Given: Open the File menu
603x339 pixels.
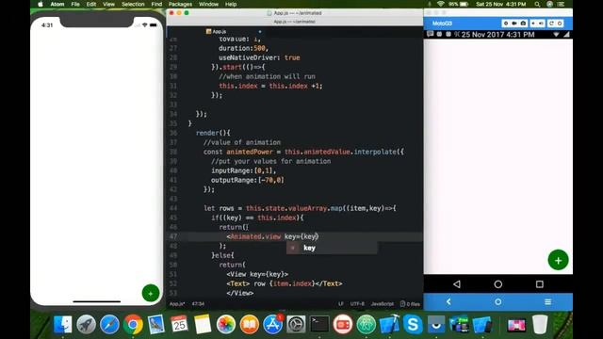Looking at the screenshot, I should click(x=75, y=4).
